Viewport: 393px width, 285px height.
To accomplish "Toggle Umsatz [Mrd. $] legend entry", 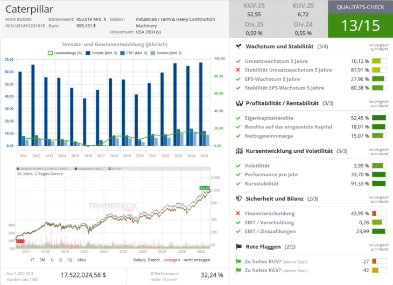I will (x=101, y=53).
